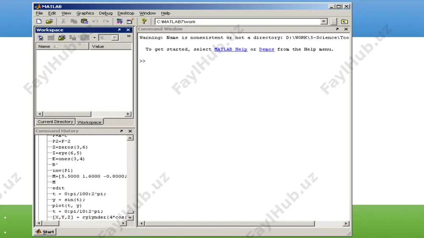
Task: Switch to the Current Directory tab
Action: tap(55, 122)
